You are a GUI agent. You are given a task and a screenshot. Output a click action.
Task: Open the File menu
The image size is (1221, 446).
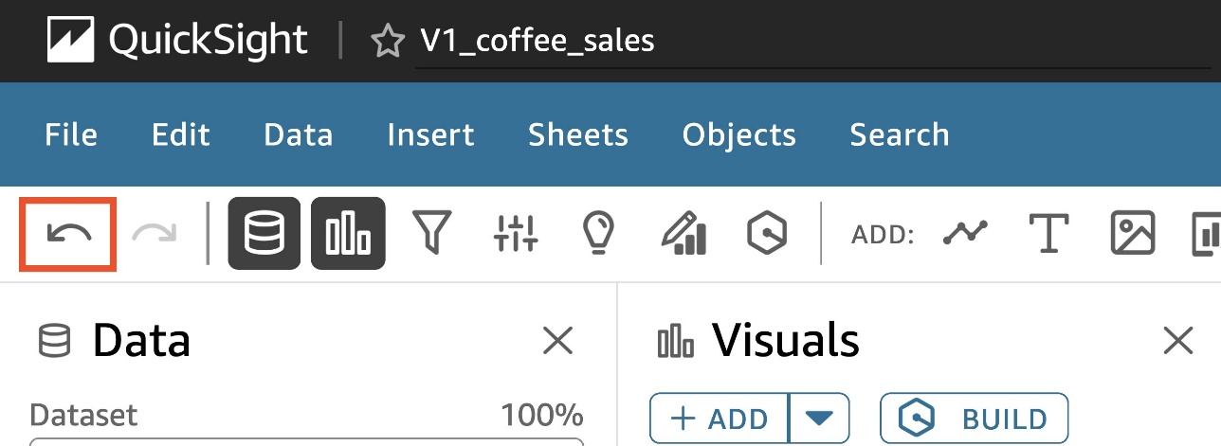click(x=71, y=134)
